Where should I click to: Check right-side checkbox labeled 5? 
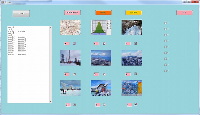pos(165,47)
